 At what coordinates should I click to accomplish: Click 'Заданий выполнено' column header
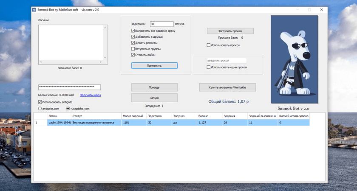point(263,116)
